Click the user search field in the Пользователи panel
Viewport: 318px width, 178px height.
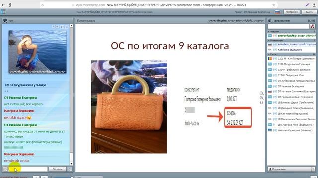click(288, 26)
